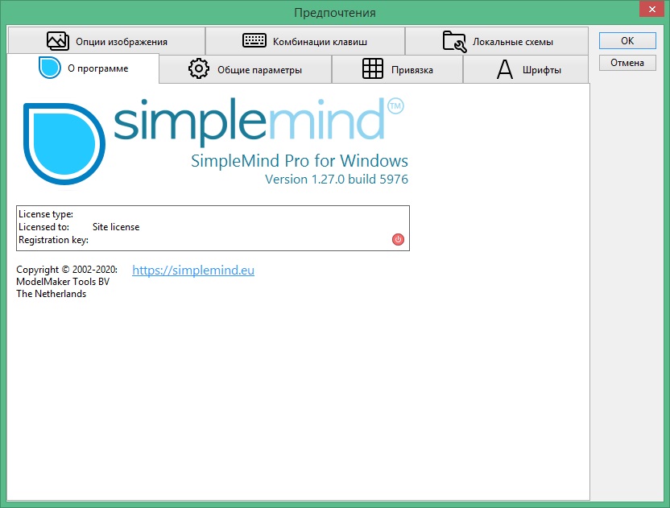Click the image options picture icon
670x508 pixels.
58,41
